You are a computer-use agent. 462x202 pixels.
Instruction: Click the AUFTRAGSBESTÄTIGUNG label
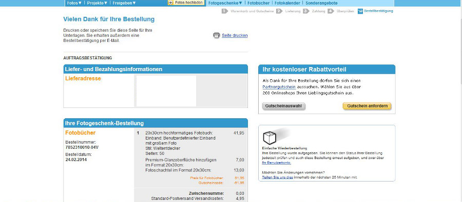87,58
